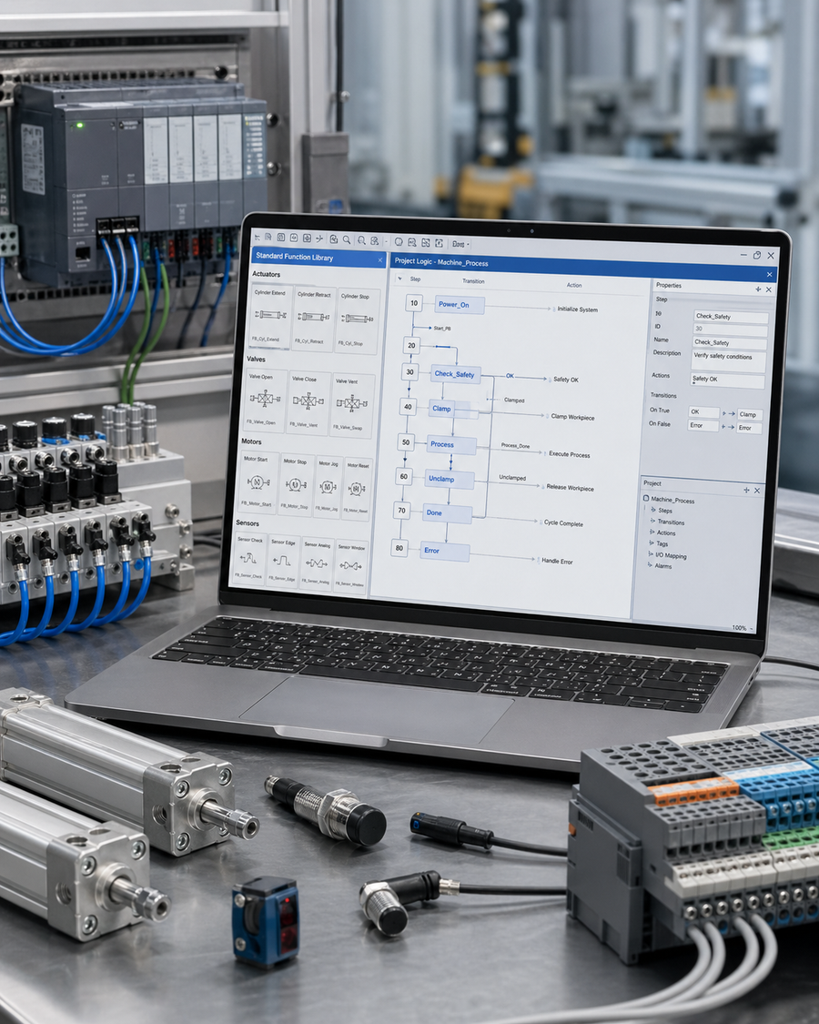Click the 'Initialize System' action text
Screen dimensions: 819x1024
577,309
